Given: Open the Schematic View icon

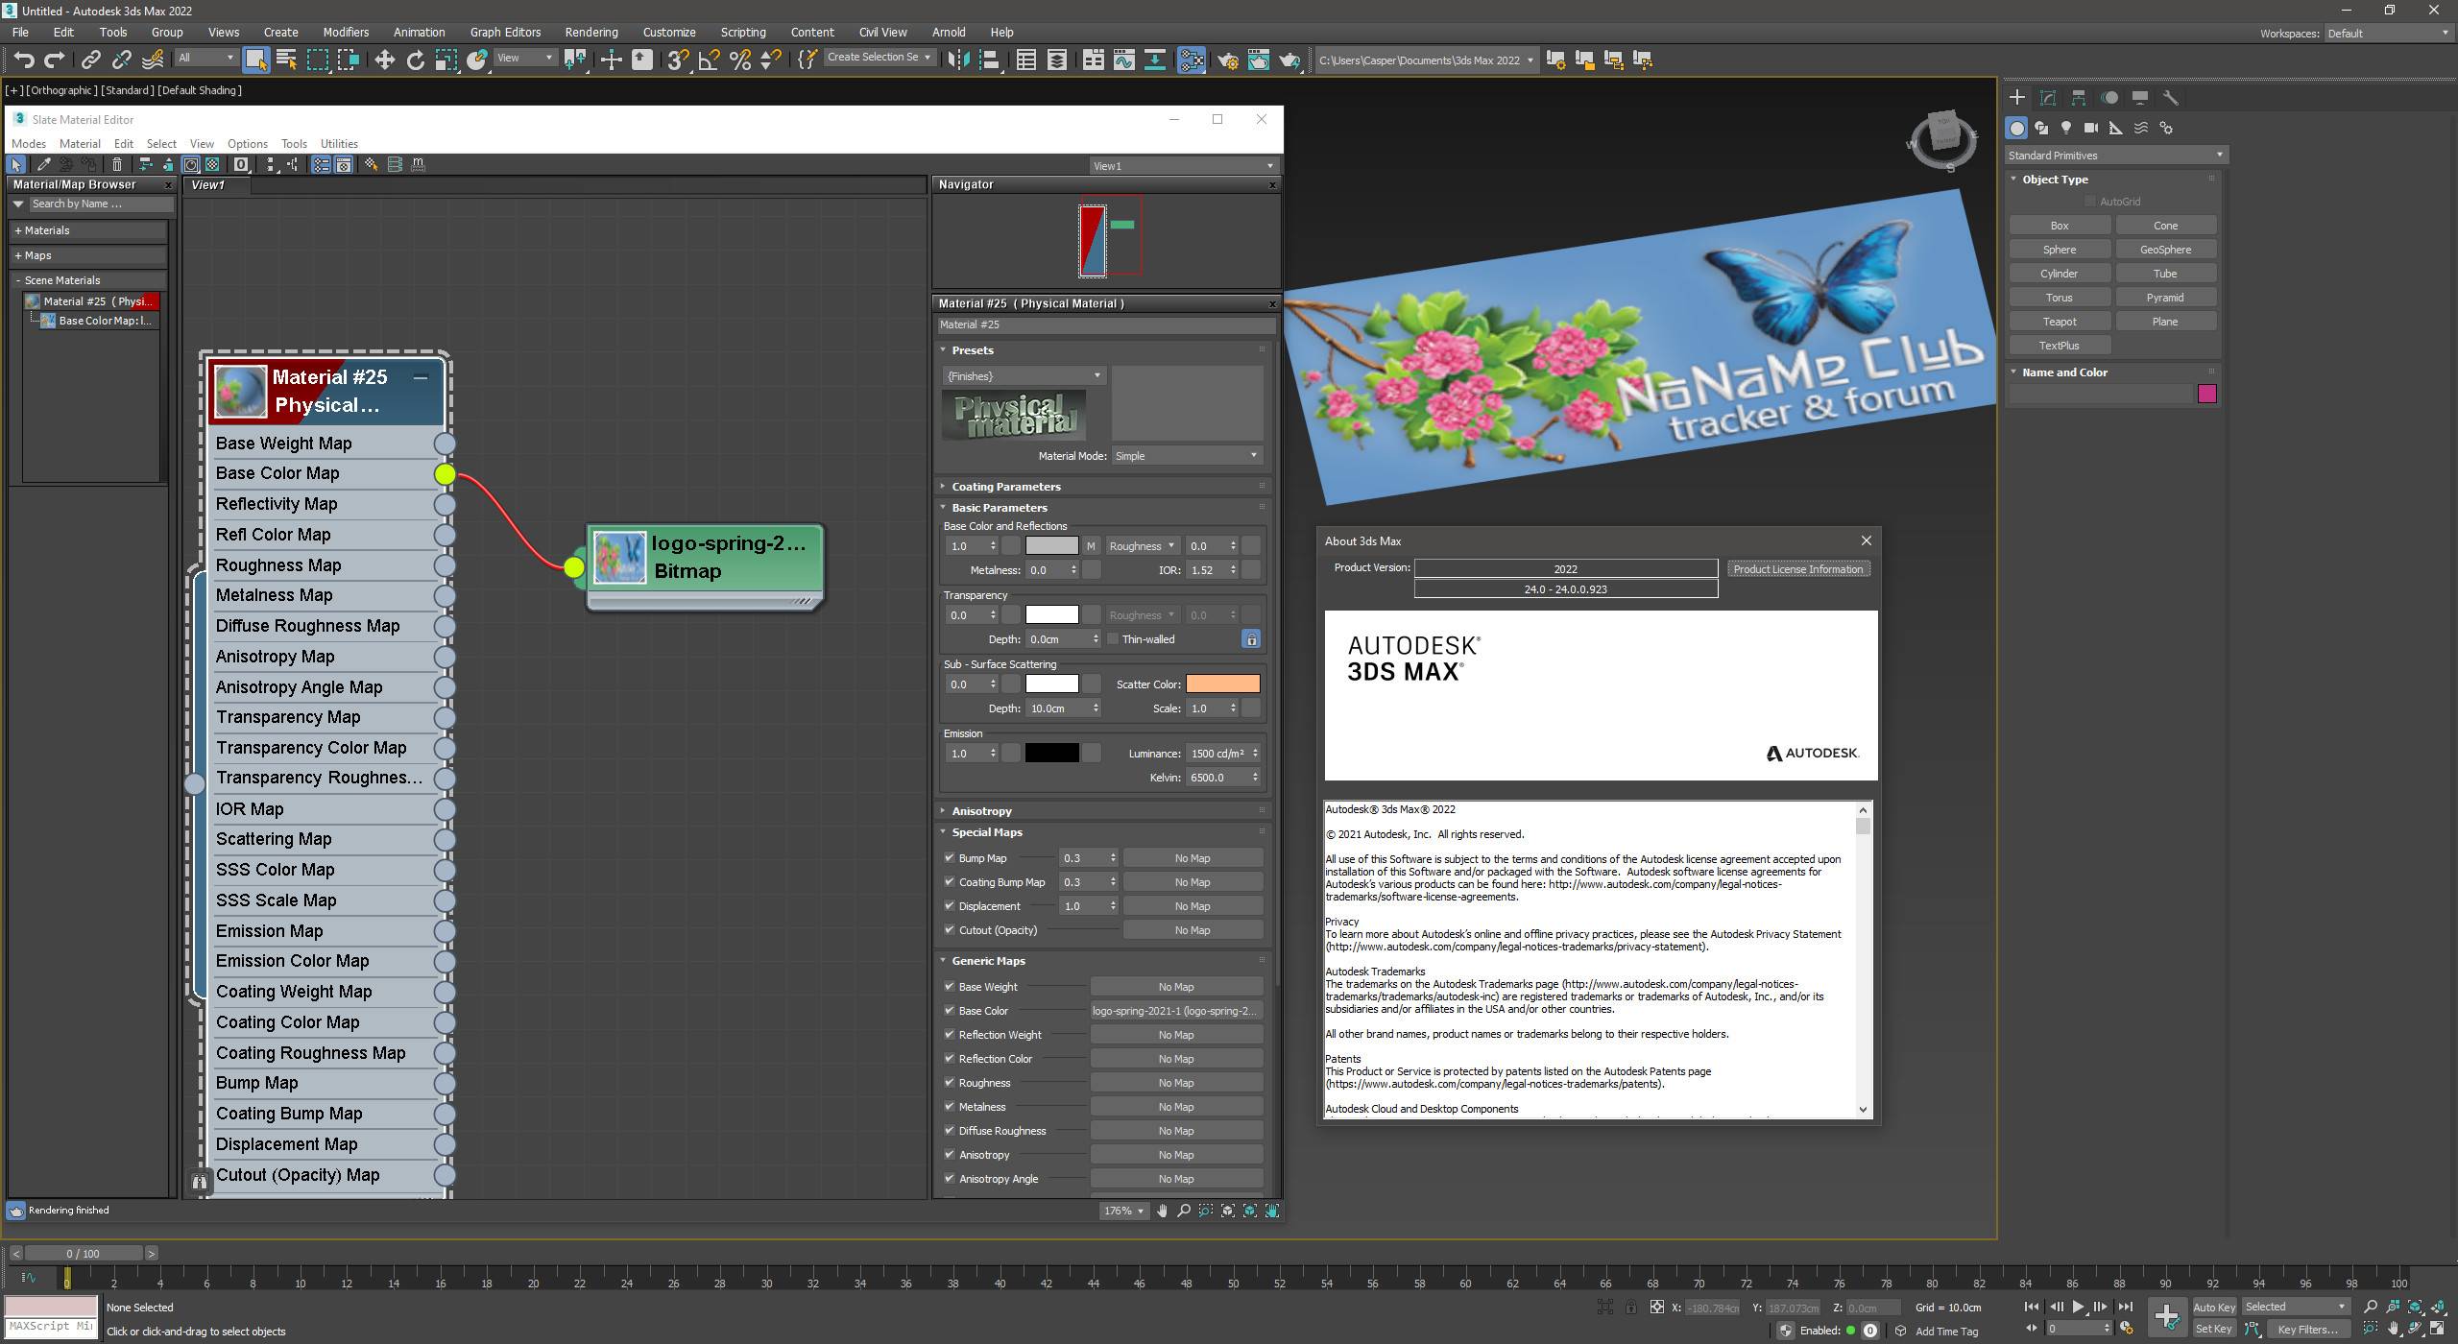Looking at the screenshot, I should point(1155,60).
